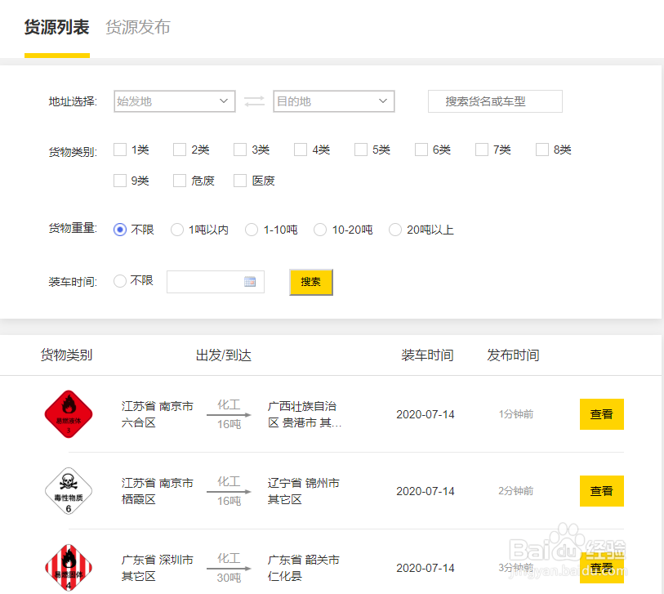Click the red flammable liquid hazard icon

click(69, 414)
